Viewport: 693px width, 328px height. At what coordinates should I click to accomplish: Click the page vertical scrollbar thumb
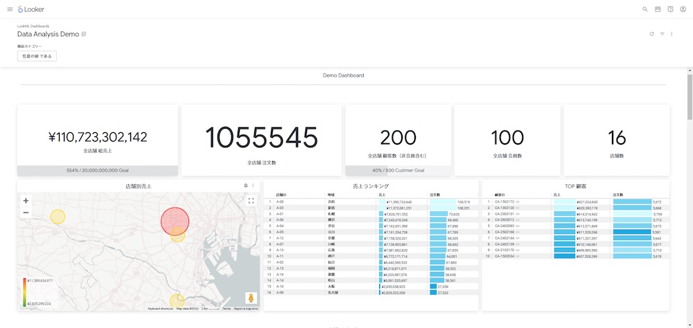point(689,97)
